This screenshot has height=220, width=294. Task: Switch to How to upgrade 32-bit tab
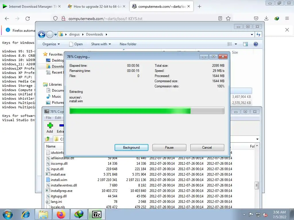click(96, 7)
